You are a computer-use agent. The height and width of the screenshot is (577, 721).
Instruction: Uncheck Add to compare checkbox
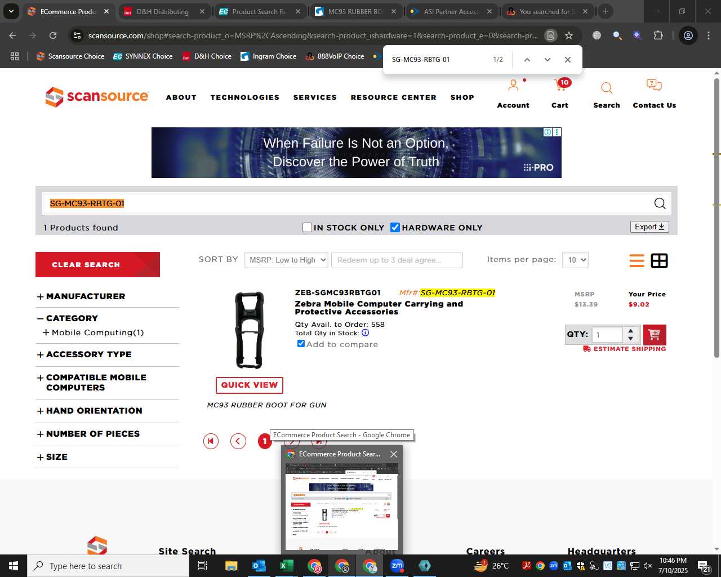tap(301, 344)
